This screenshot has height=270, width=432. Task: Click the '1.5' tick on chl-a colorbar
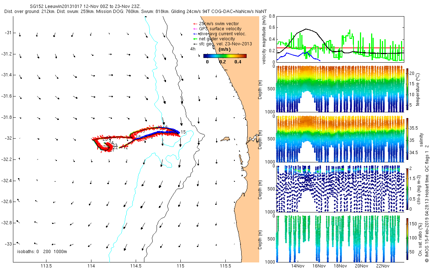(x=413, y=179)
